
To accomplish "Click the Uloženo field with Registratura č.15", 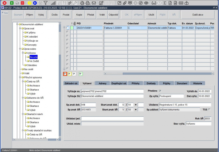I will click(x=185, y=105).
